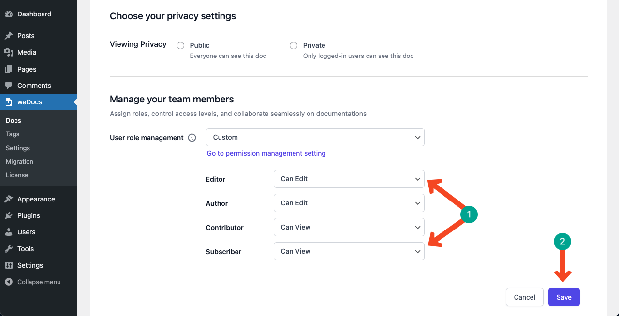
Task: Open the weDocs Settings submenu item
Action: pyautogui.click(x=18, y=148)
